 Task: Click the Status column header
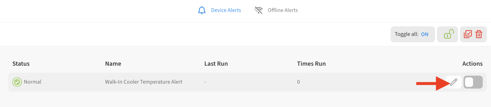tap(21, 64)
